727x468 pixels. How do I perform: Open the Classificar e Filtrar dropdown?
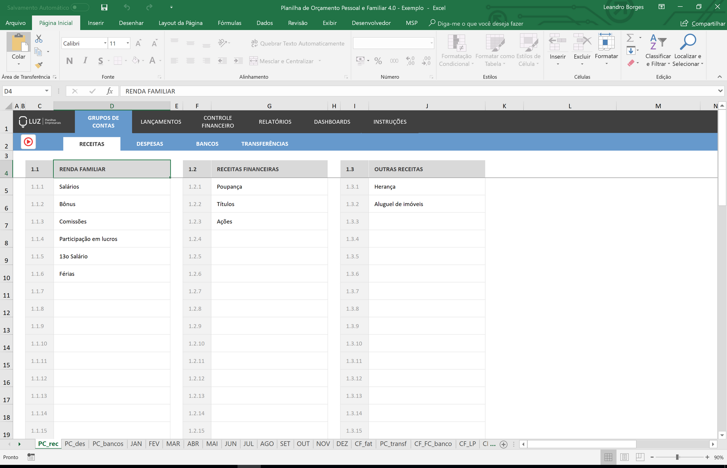657,50
